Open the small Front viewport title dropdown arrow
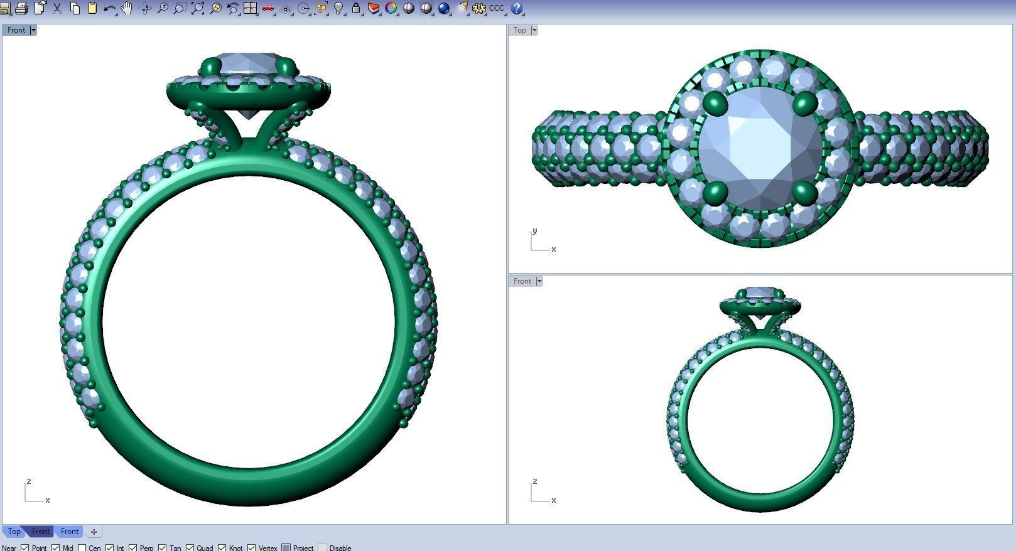This screenshot has width=1016, height=551. pyautogui.click(x=539, y=281)
